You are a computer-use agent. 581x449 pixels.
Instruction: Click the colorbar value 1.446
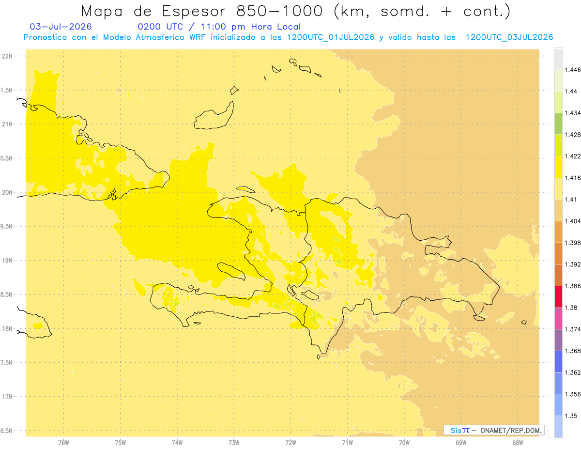click(x=572, y=70)
